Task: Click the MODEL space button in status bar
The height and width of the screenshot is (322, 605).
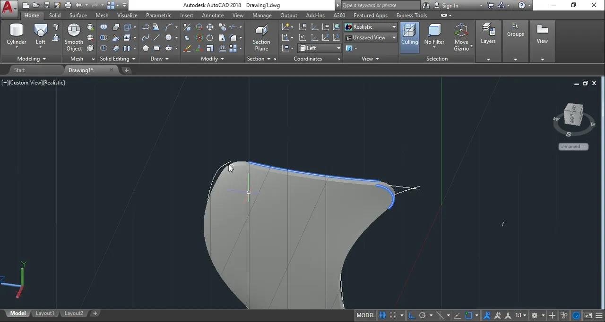Action: (x=365, y=315)
